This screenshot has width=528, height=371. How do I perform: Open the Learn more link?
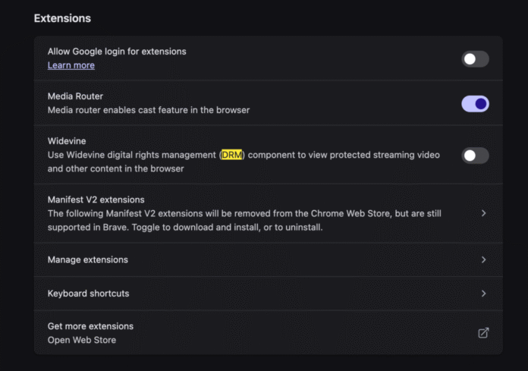[x=71, y=65]
